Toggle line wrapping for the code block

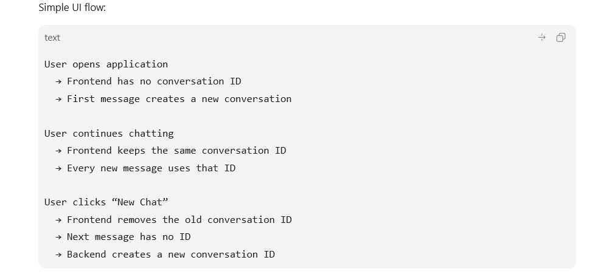coord(542,38)
